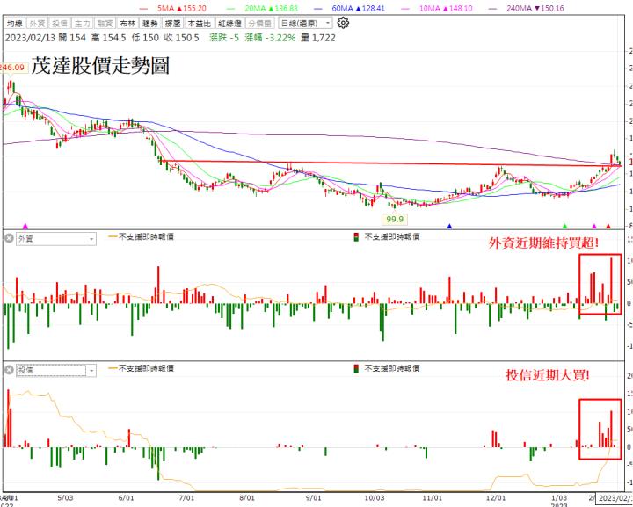This screenshot has width=633, height=507.
Task: Click the 2023/02 crosshair date box
Action: (615, 498)
